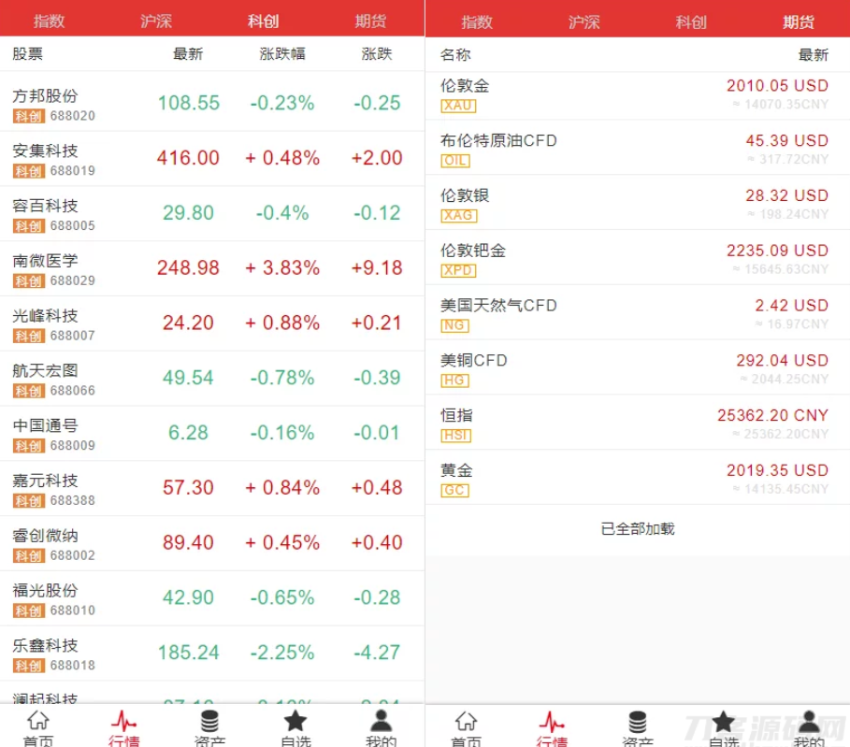Select the 美铜CFD name label

(473, 361)
